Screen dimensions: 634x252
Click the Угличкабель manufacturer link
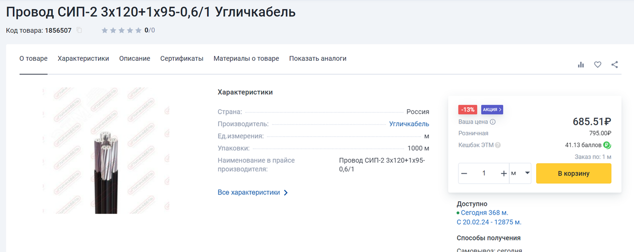pyautogui.click(x=409, y=124)
